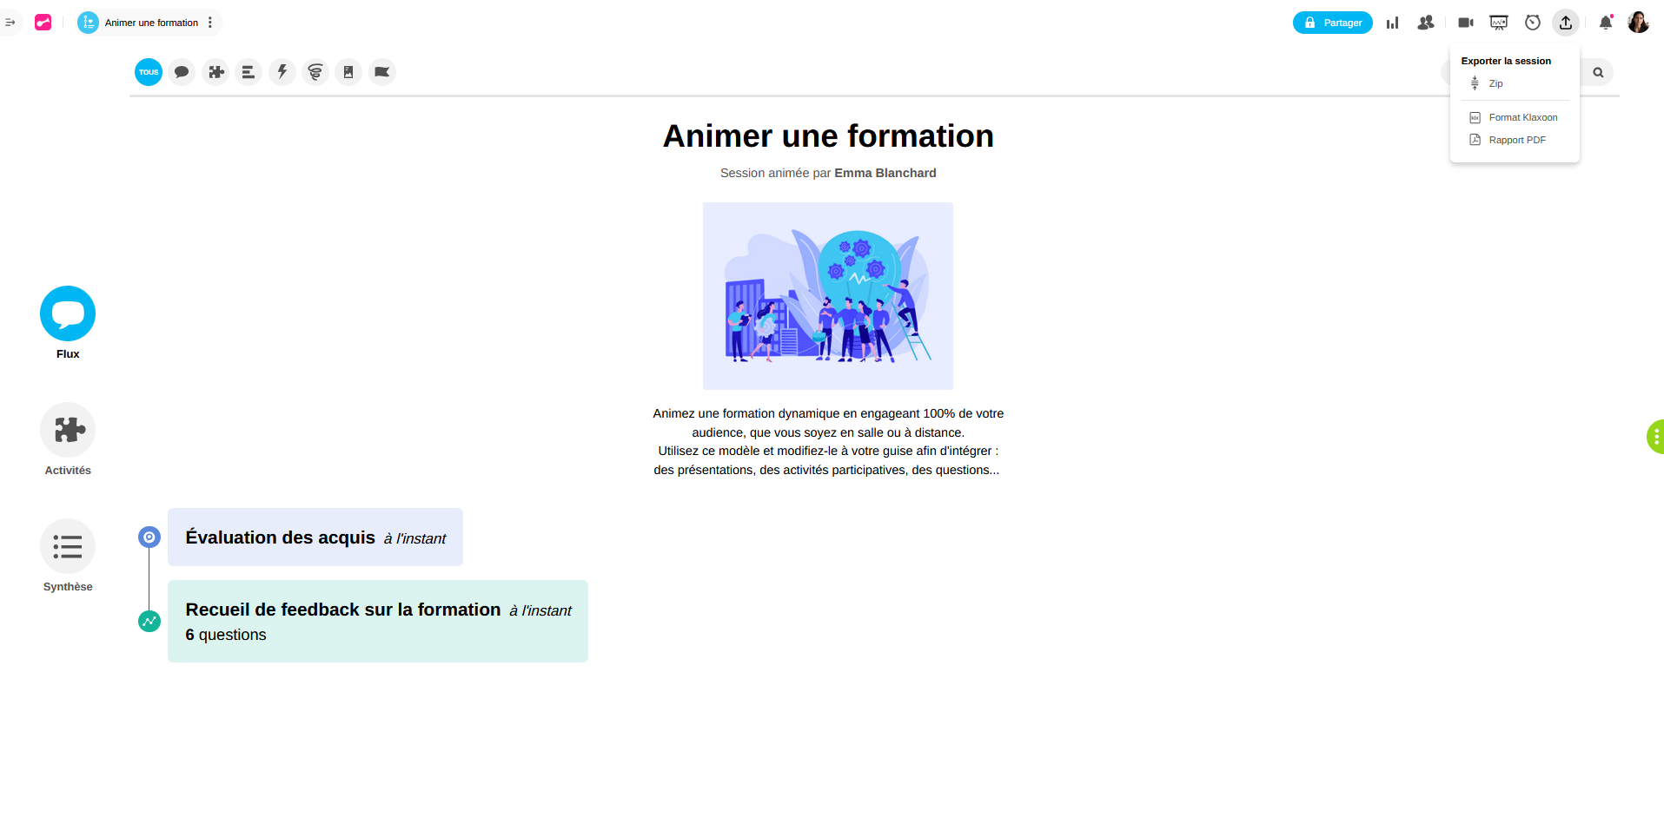
Task: Click the Partager button
Action: tap(1332, 23)
